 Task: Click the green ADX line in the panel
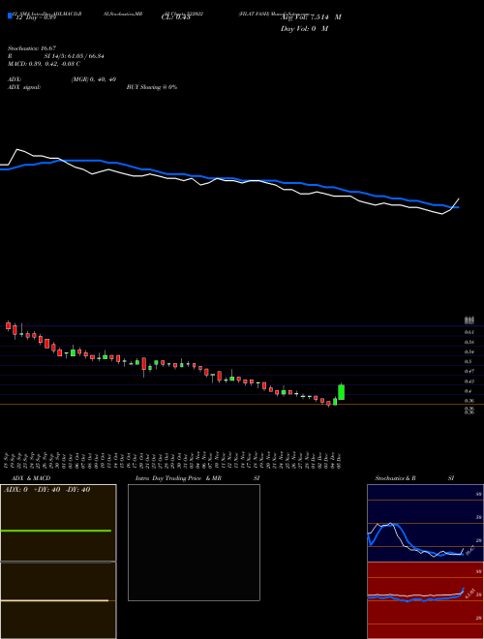pos(56,531)
